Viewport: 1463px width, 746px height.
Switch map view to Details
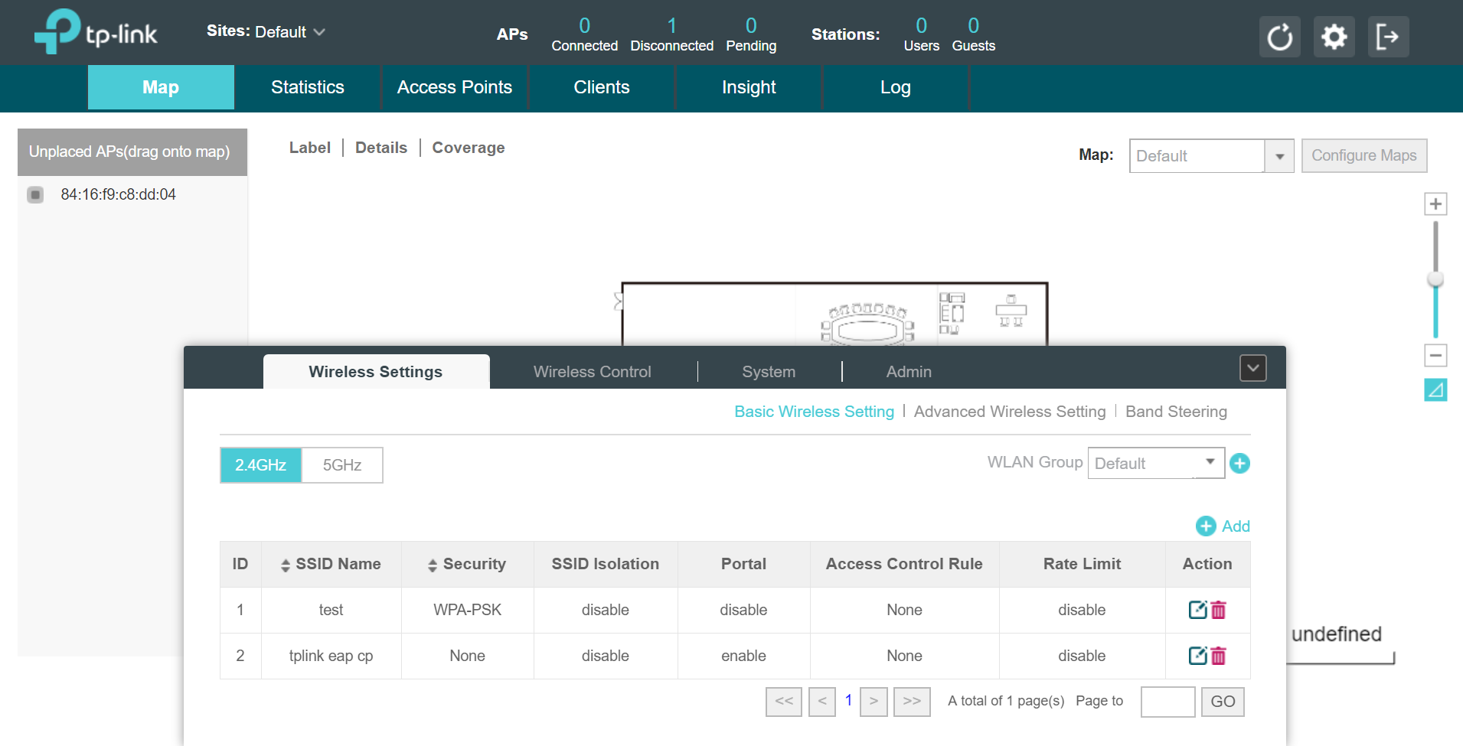point(380,148)
